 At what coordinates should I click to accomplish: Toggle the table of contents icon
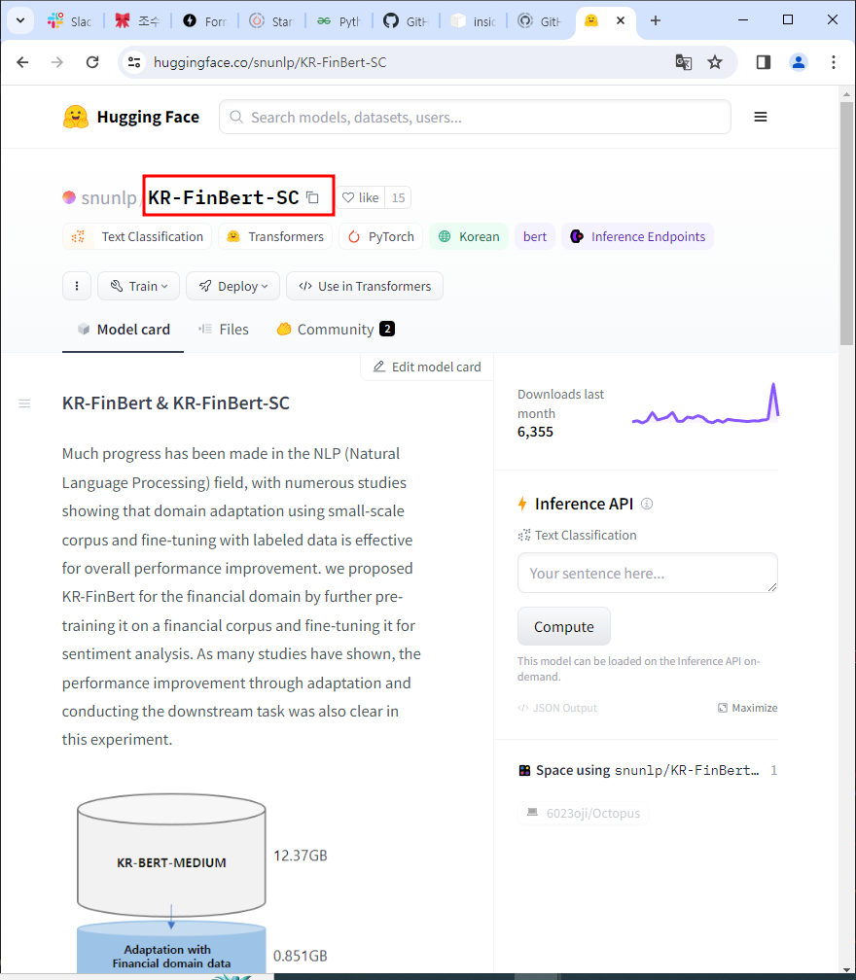tap(24, 403)
